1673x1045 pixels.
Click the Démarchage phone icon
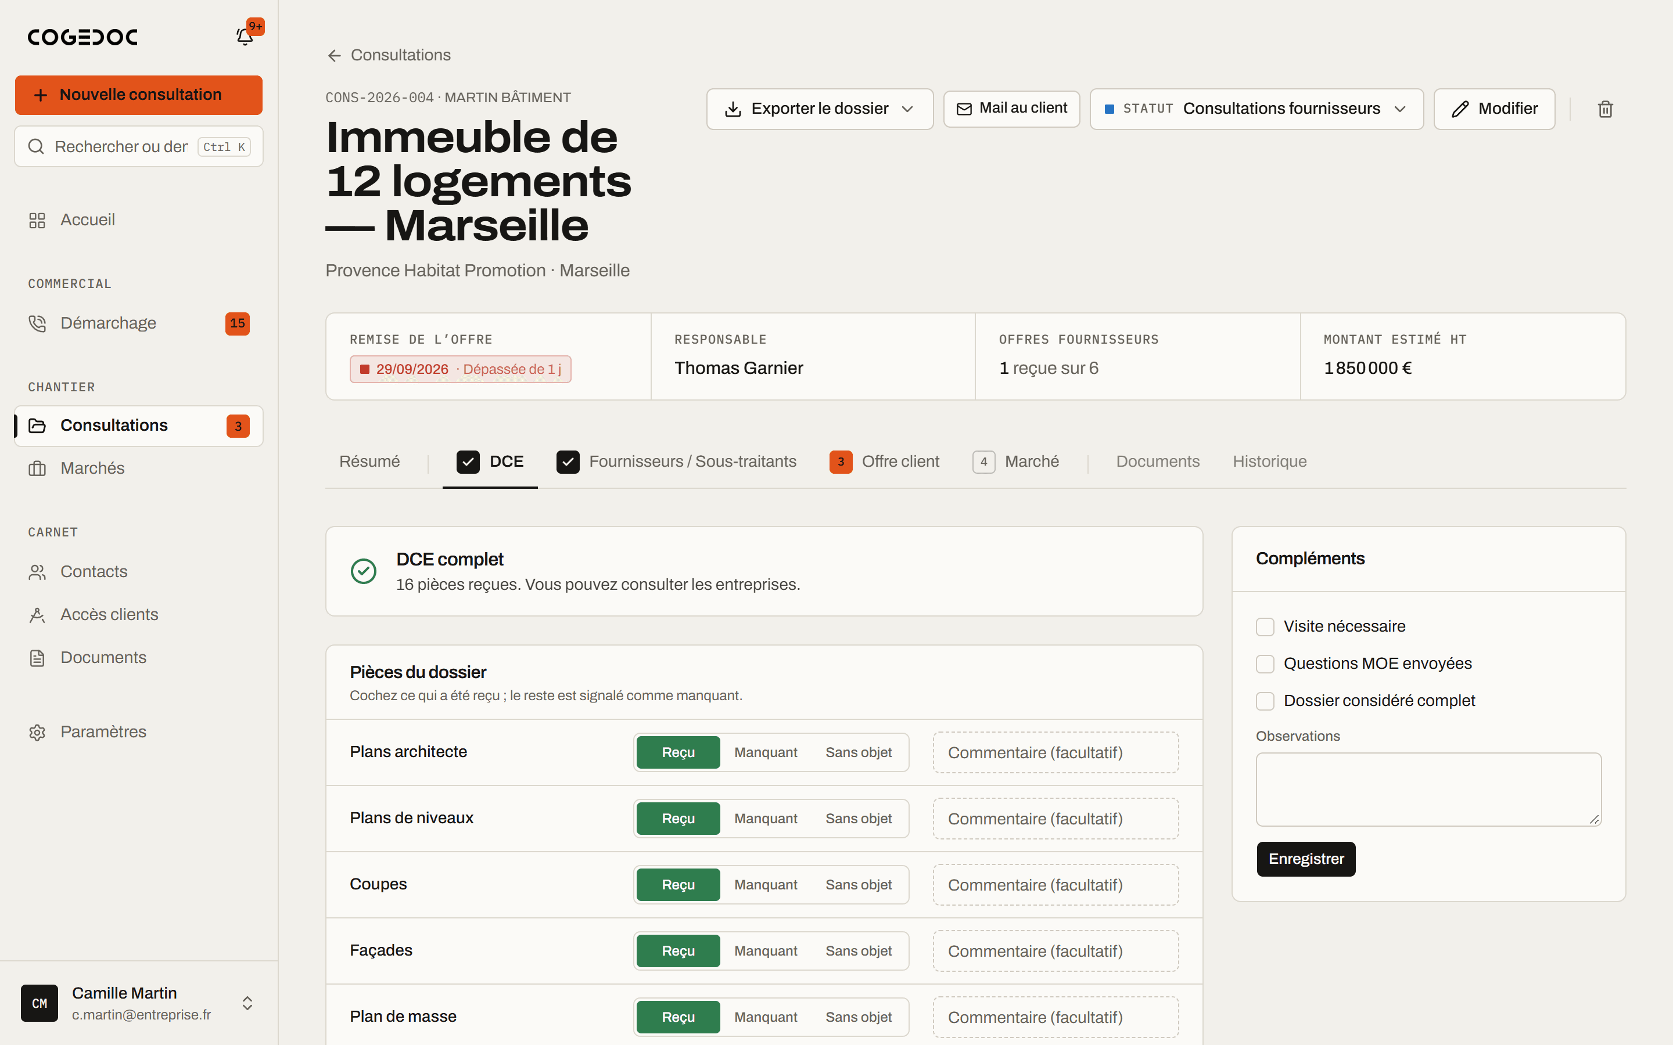37,323
